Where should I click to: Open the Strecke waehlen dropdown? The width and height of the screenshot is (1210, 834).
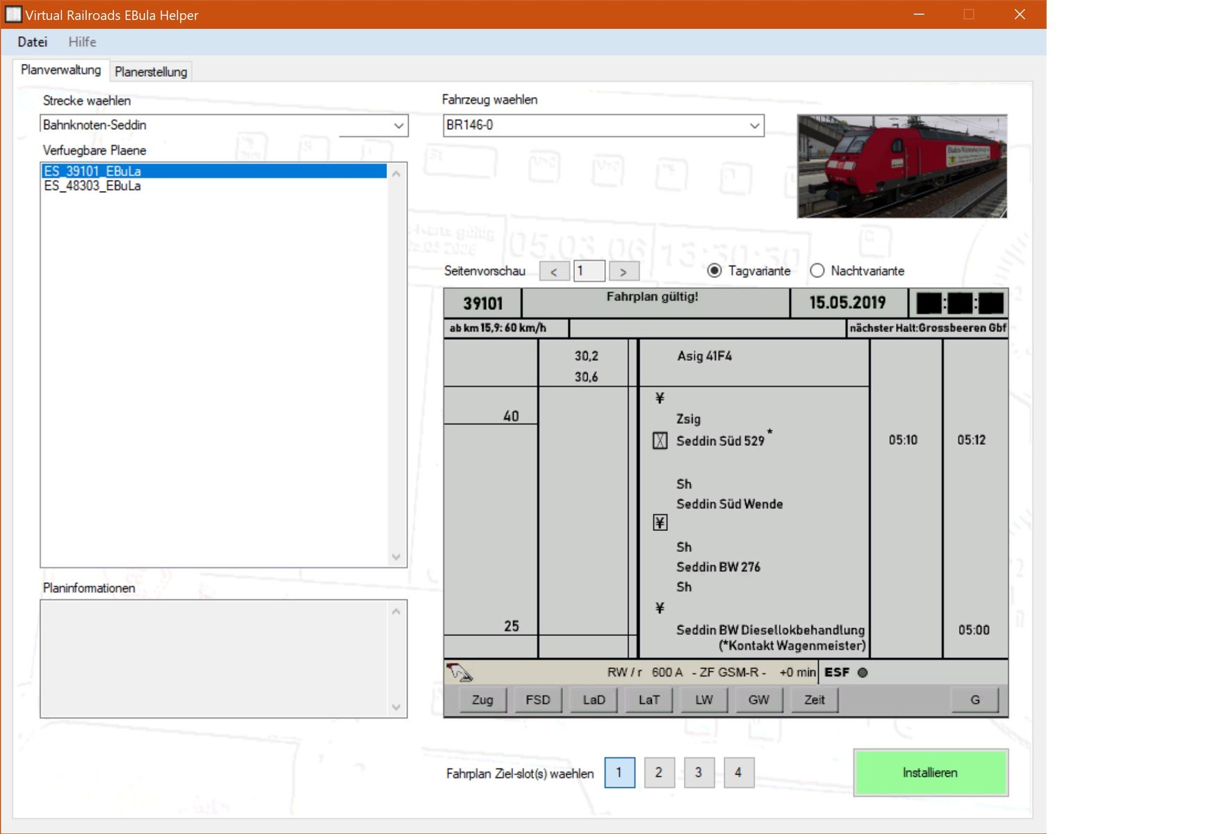coord(398,126)
